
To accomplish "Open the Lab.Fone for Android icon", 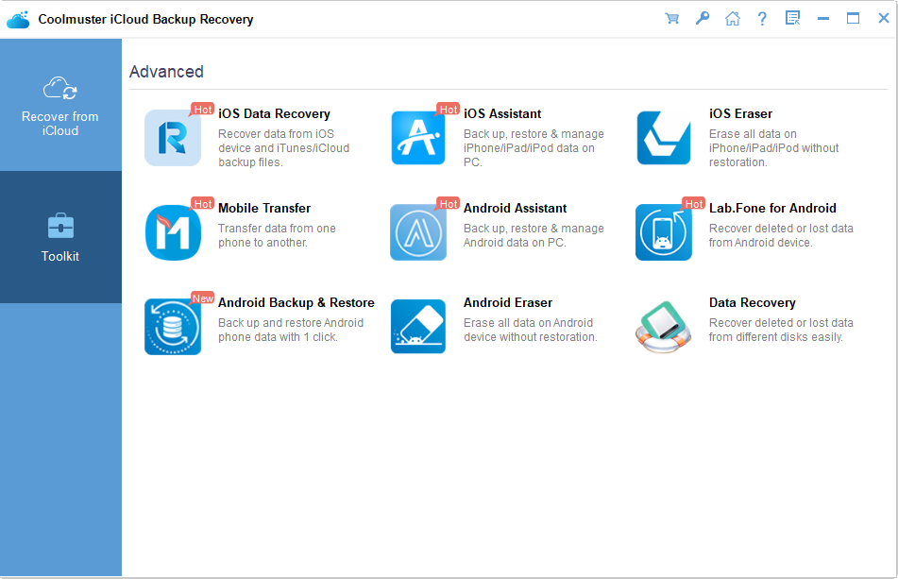I will tap(663, 232).
